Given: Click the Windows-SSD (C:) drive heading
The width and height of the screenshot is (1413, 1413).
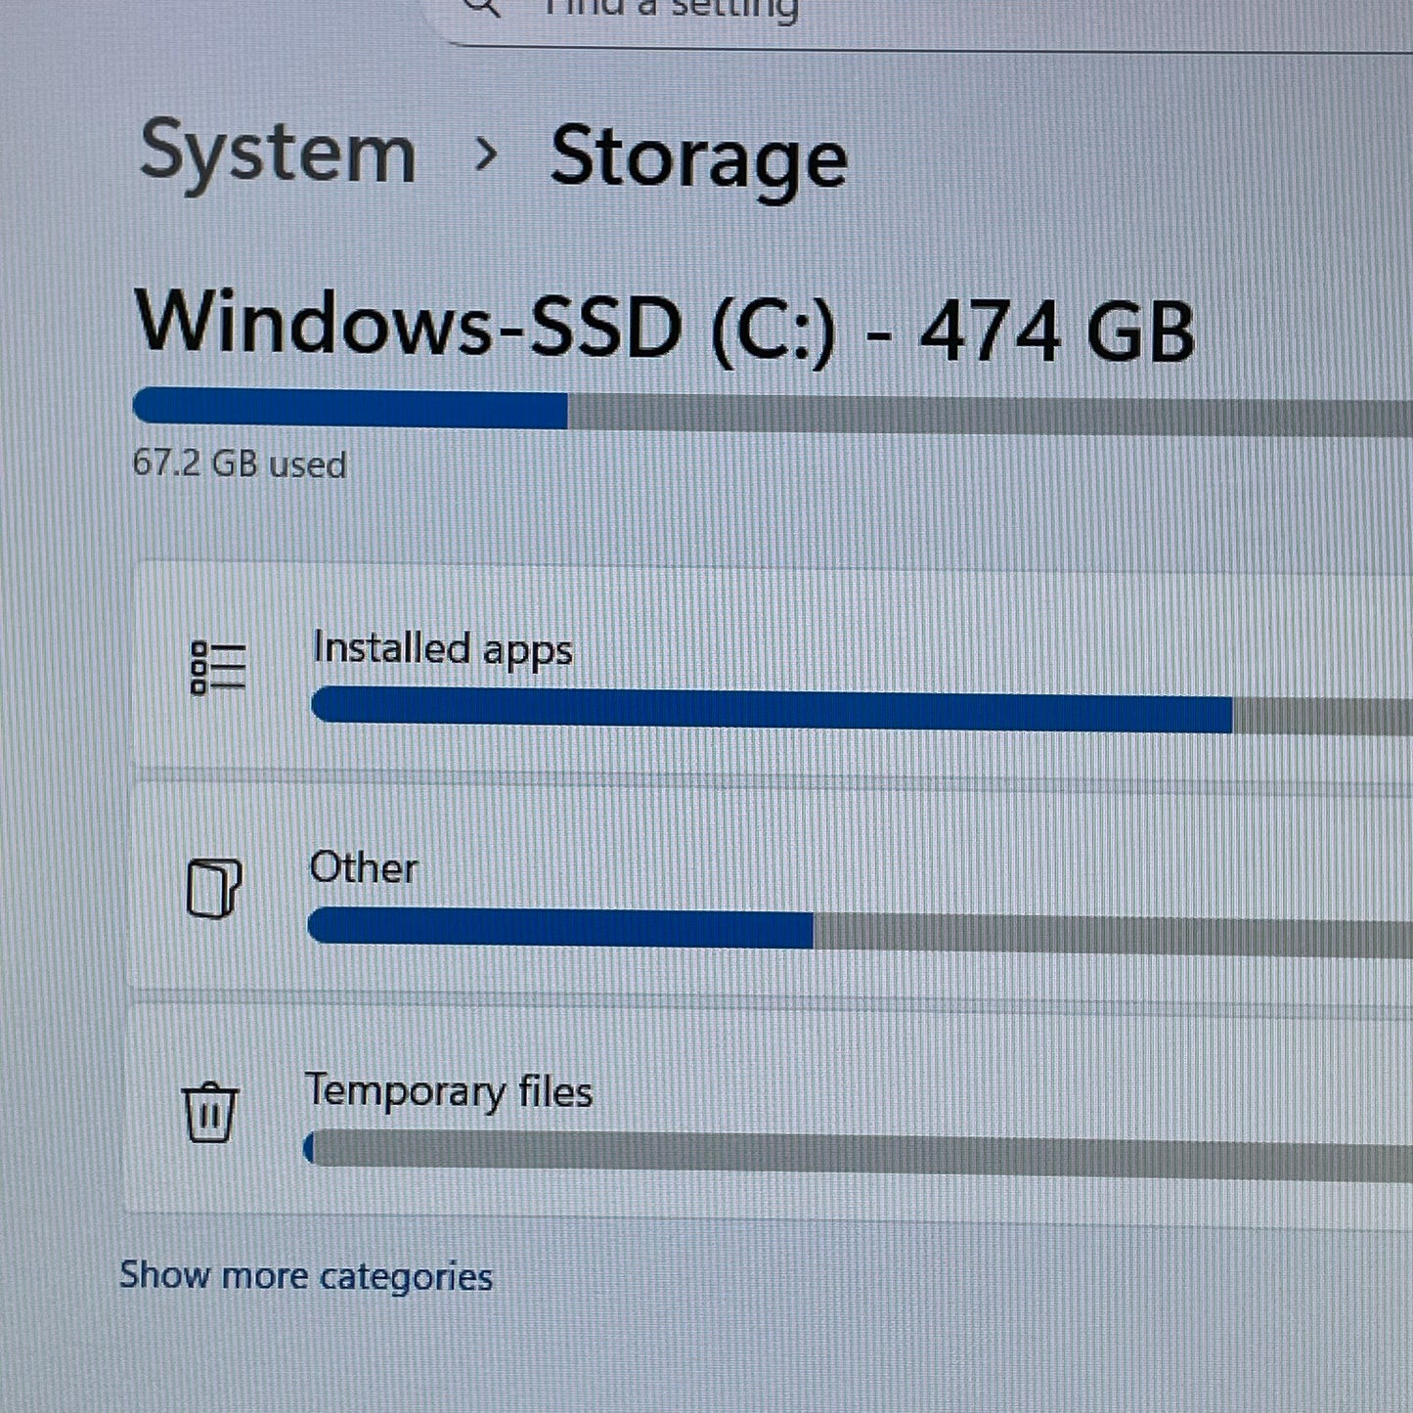Looking at the screenshot, I should [665, 329].
